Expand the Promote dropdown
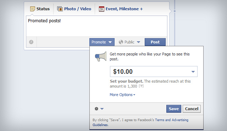The width and height of the screenshot is (227, 131). pos(102,42)
